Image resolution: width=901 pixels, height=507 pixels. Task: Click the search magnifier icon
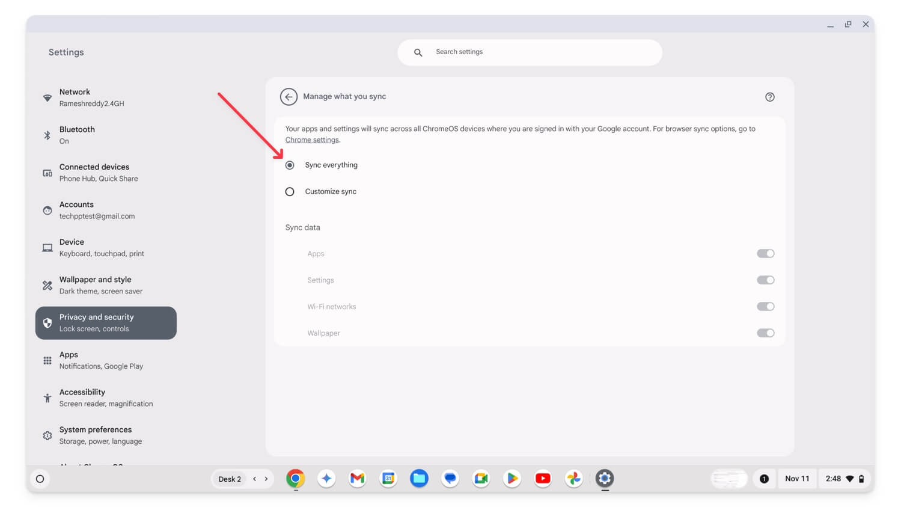[x=418, y=52]
